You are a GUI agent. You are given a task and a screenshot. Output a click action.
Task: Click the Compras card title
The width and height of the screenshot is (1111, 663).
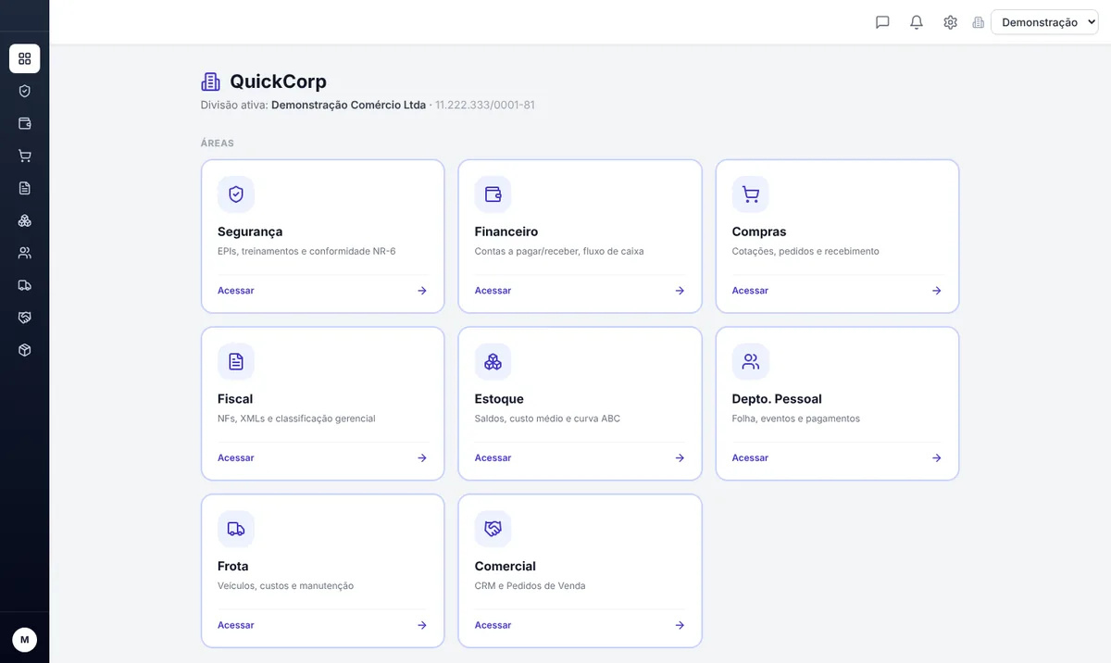point(759,231)
